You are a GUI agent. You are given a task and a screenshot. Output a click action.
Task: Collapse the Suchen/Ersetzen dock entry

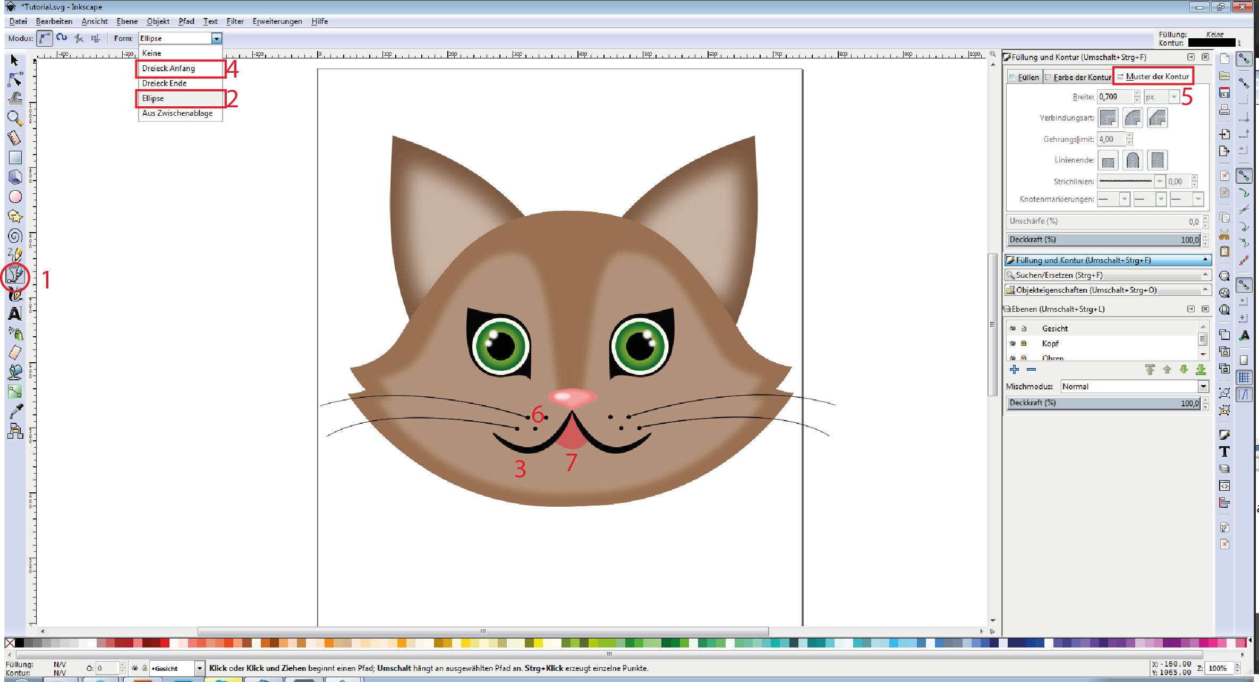pos(1205,275)
